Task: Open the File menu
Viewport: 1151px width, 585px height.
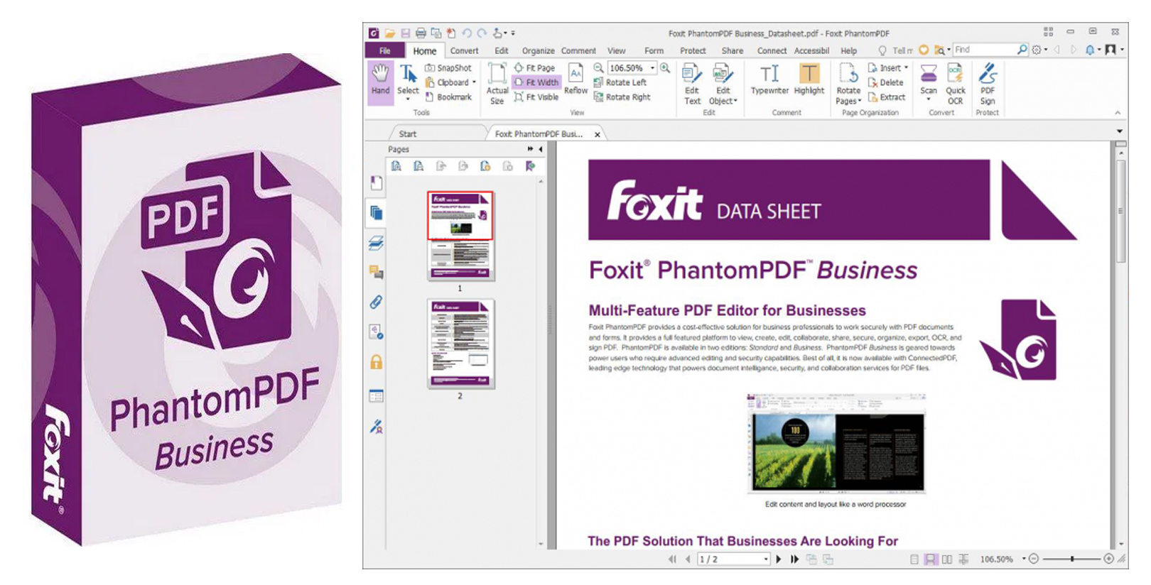Action: 384,50
